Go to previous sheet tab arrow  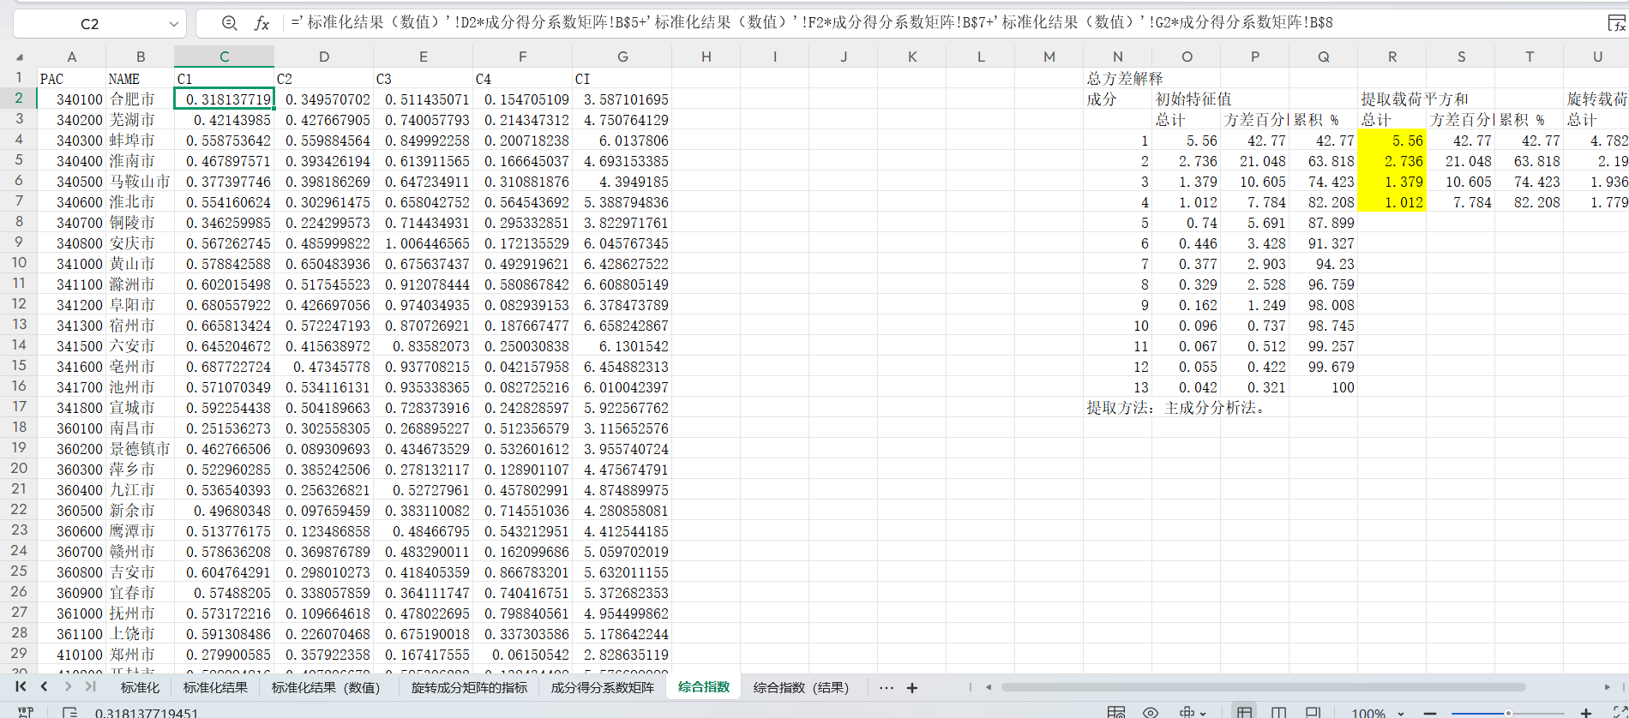[44, 686]
